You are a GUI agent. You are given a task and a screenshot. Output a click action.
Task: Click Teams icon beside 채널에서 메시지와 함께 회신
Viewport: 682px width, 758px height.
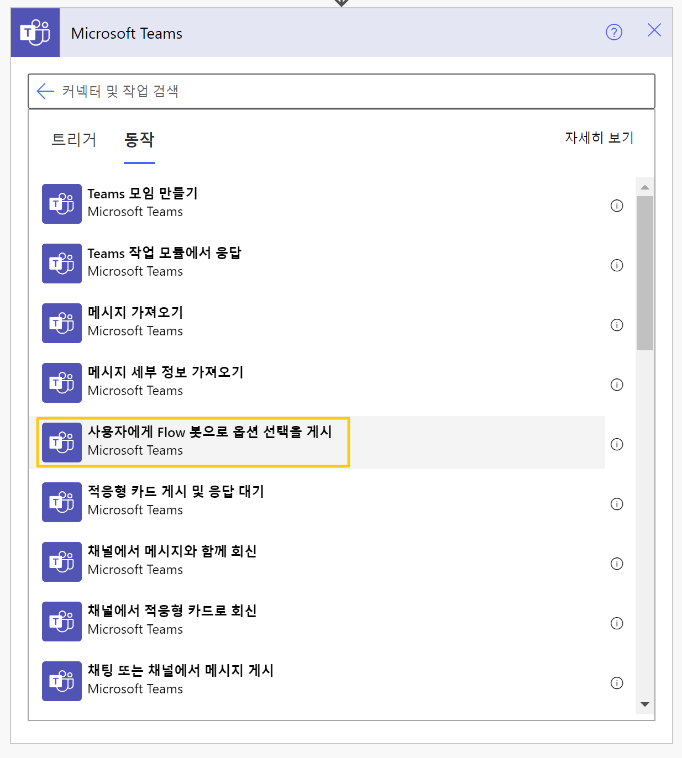click(x=62, y=562)
